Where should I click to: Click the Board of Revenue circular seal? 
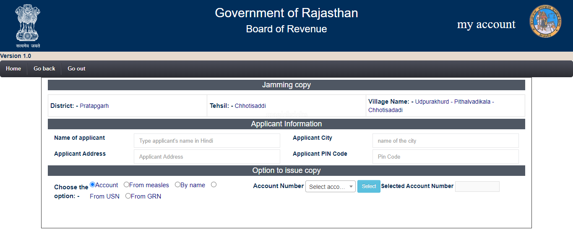tap(545, 21)
